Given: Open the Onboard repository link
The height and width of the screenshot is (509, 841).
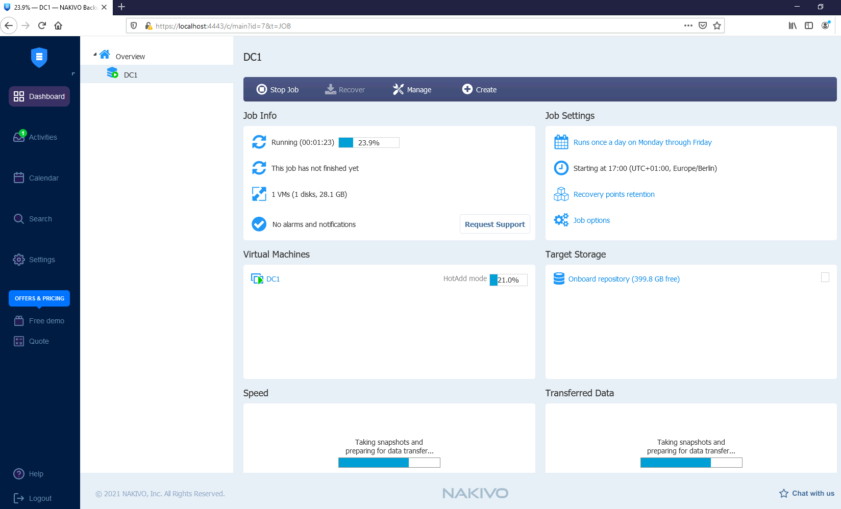Looking at the screenshot, I should pyautogui.click(x=624, y=279).
